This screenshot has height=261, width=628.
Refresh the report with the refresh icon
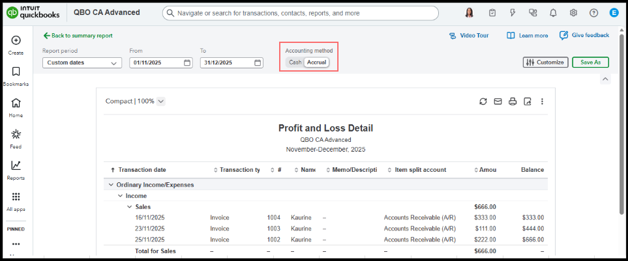[483, 102]
